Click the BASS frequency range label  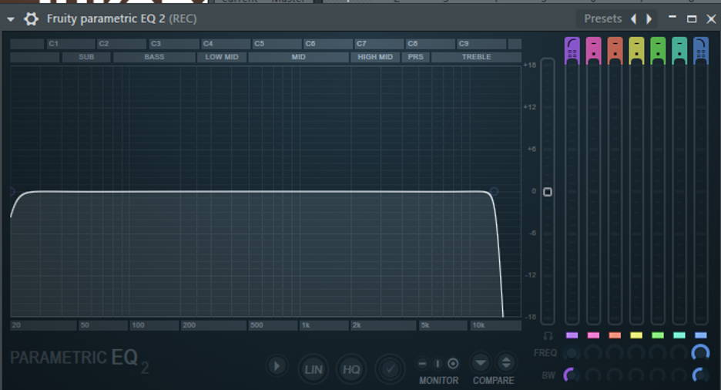point(154,57)
